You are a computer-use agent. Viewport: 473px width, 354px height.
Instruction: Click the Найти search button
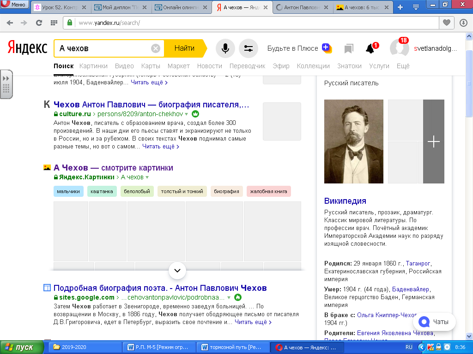[185, 48]
